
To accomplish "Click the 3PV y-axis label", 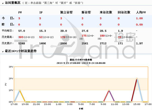I will click(11, 67).
